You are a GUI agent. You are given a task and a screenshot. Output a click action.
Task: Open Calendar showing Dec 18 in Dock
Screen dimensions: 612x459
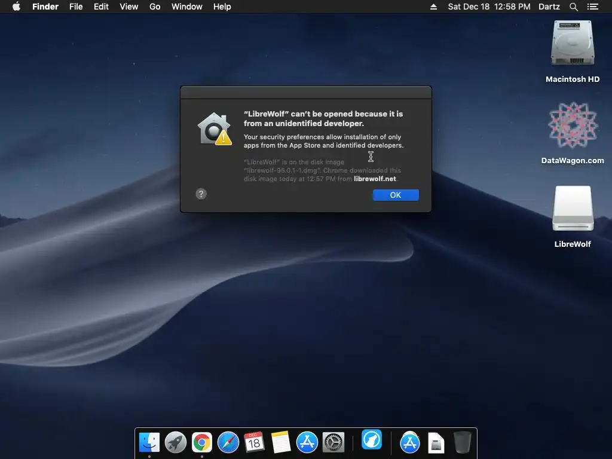254,443
